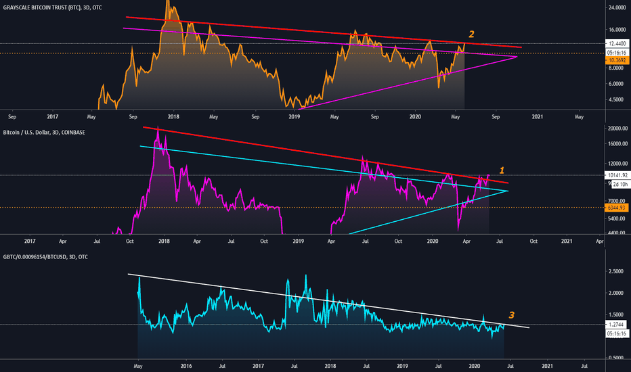The image size is (631, 372).
Task: Click the 1.5000 ratio scale value
Action: (617, 315)
